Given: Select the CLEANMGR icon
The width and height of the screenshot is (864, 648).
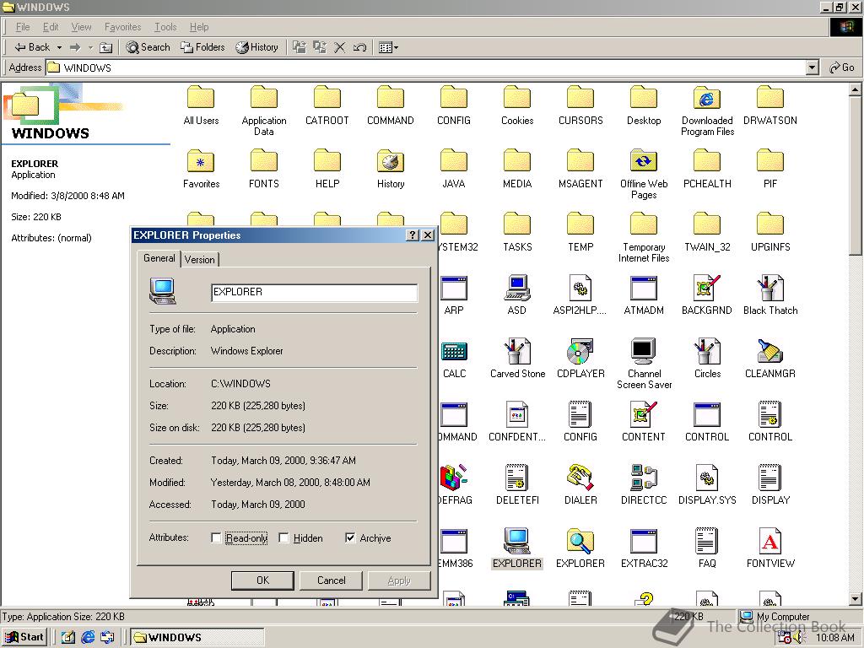Looking at the screenshot, I should (769, 352).
